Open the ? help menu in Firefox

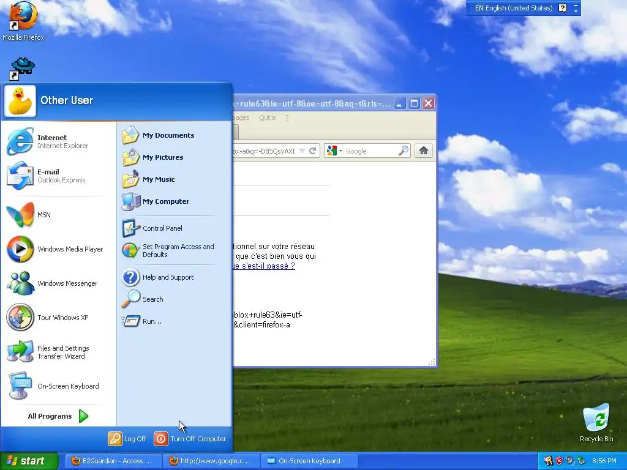tap(287, 117)
